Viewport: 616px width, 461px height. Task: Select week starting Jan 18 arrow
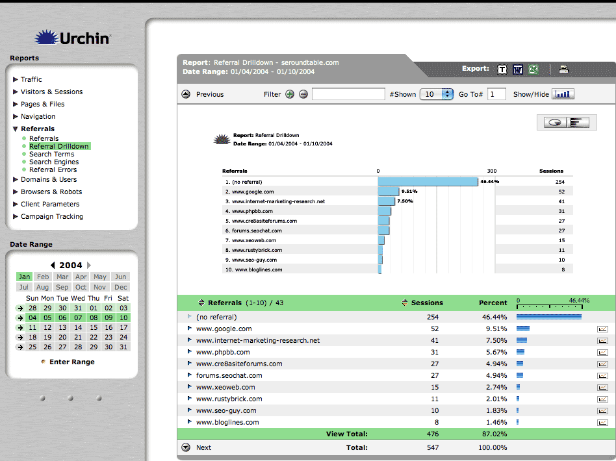click(x=20, y=337)
